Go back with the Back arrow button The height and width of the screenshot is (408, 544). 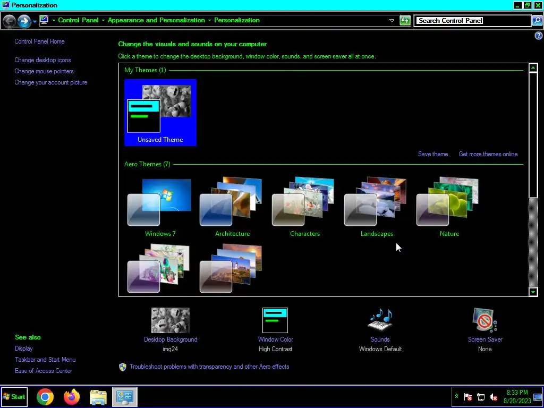pyautogui.click(x=10, y=21)
